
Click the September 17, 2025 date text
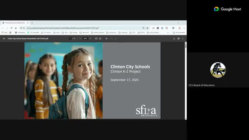pos(124,80)
